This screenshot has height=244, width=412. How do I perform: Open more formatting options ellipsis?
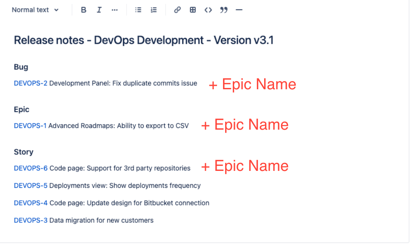[115, 10]
